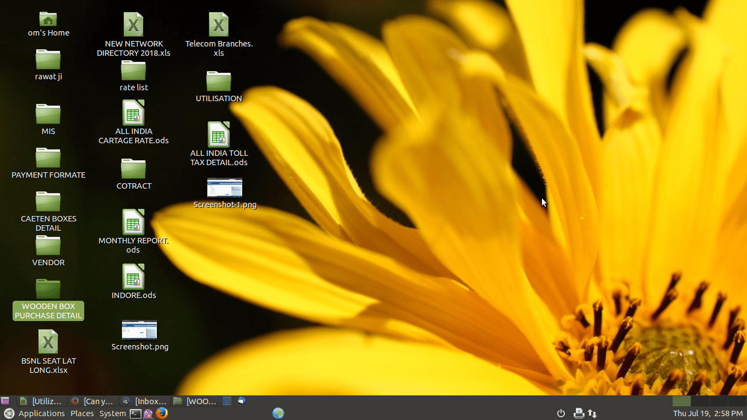Open the NEW NETWORK DIRECTORY 2018.xls spreadsheet
Screen dimensions: 747x420
click(x=133, y=25)
